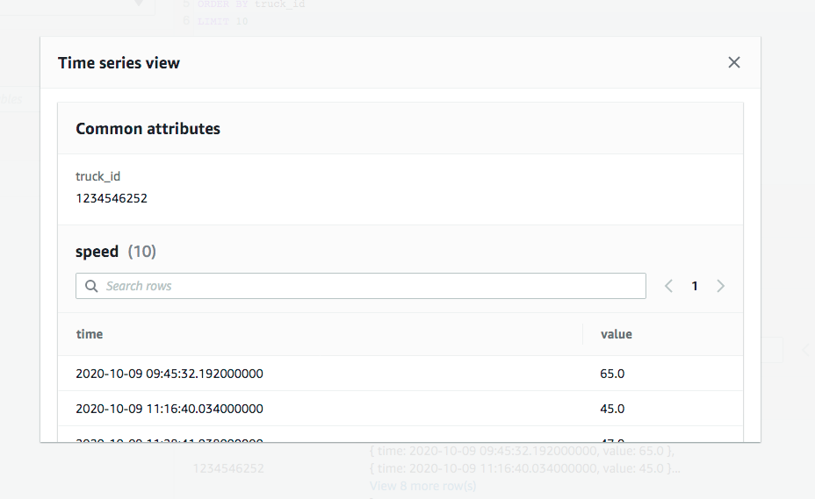Screen dimensions: 815x499
Task: Click the Time series view title
Action: pyautogui.click(x=119, y=63)
